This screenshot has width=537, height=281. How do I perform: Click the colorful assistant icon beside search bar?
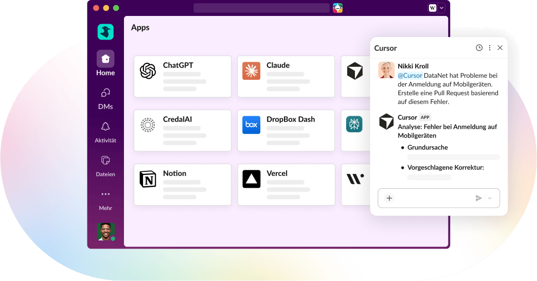click(337, 8)
